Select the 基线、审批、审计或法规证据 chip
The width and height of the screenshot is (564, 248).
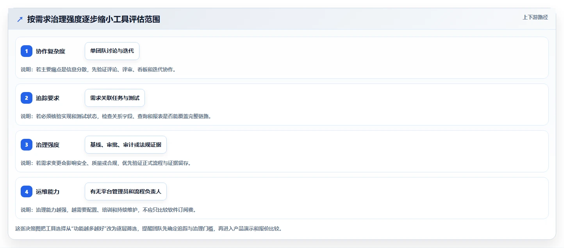pos(126,145)
